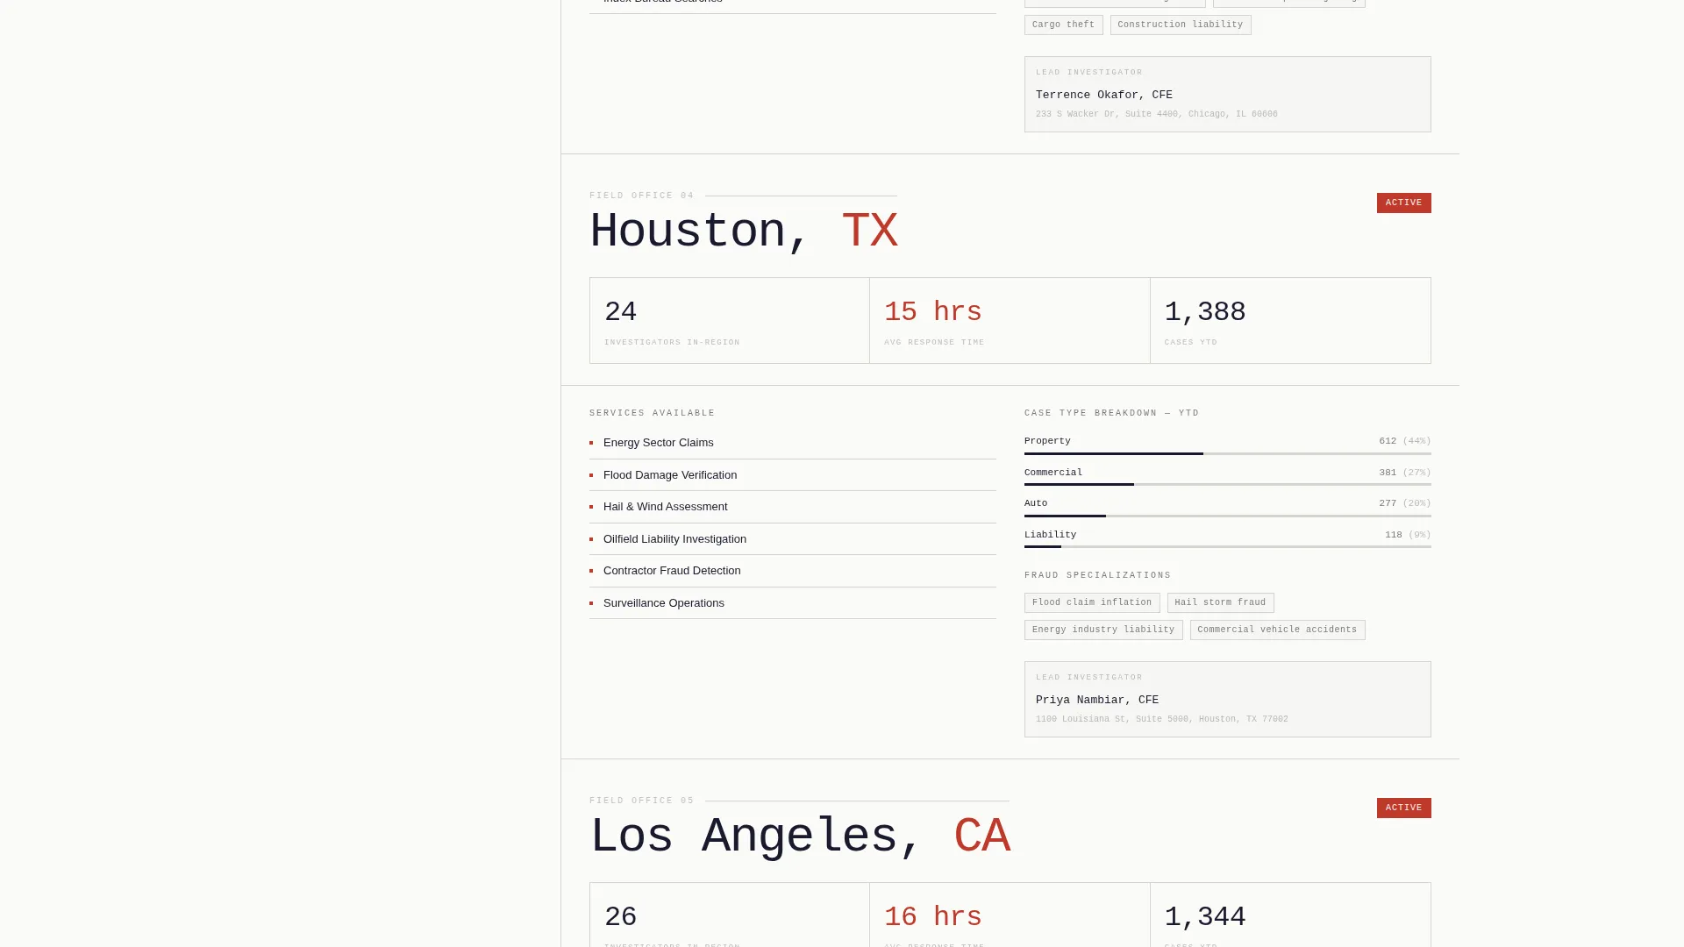Select the Energy Sector Claims service
Screen dimensions: 1684x947
point(793,443)
